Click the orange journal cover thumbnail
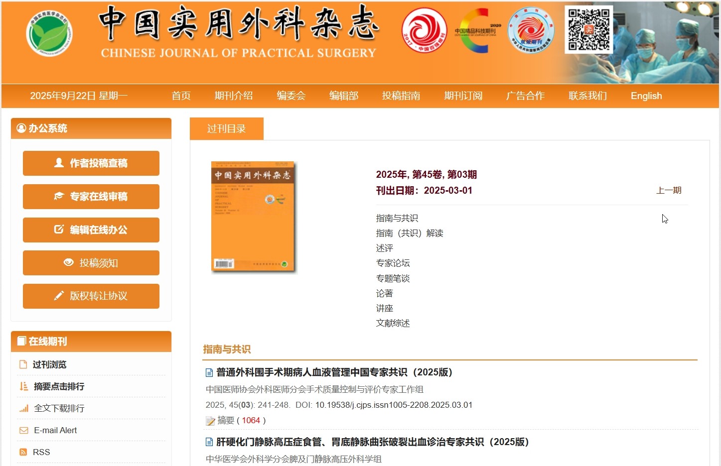The height and width of the screenshot is (466, 721). [253, 217]
